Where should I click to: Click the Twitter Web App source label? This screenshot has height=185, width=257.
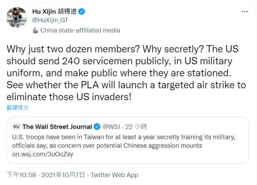point(114,175)
